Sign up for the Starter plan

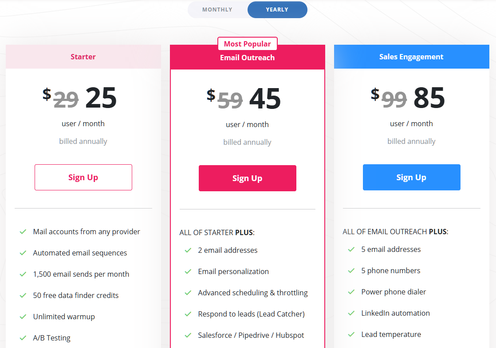[x=83, y=178]
